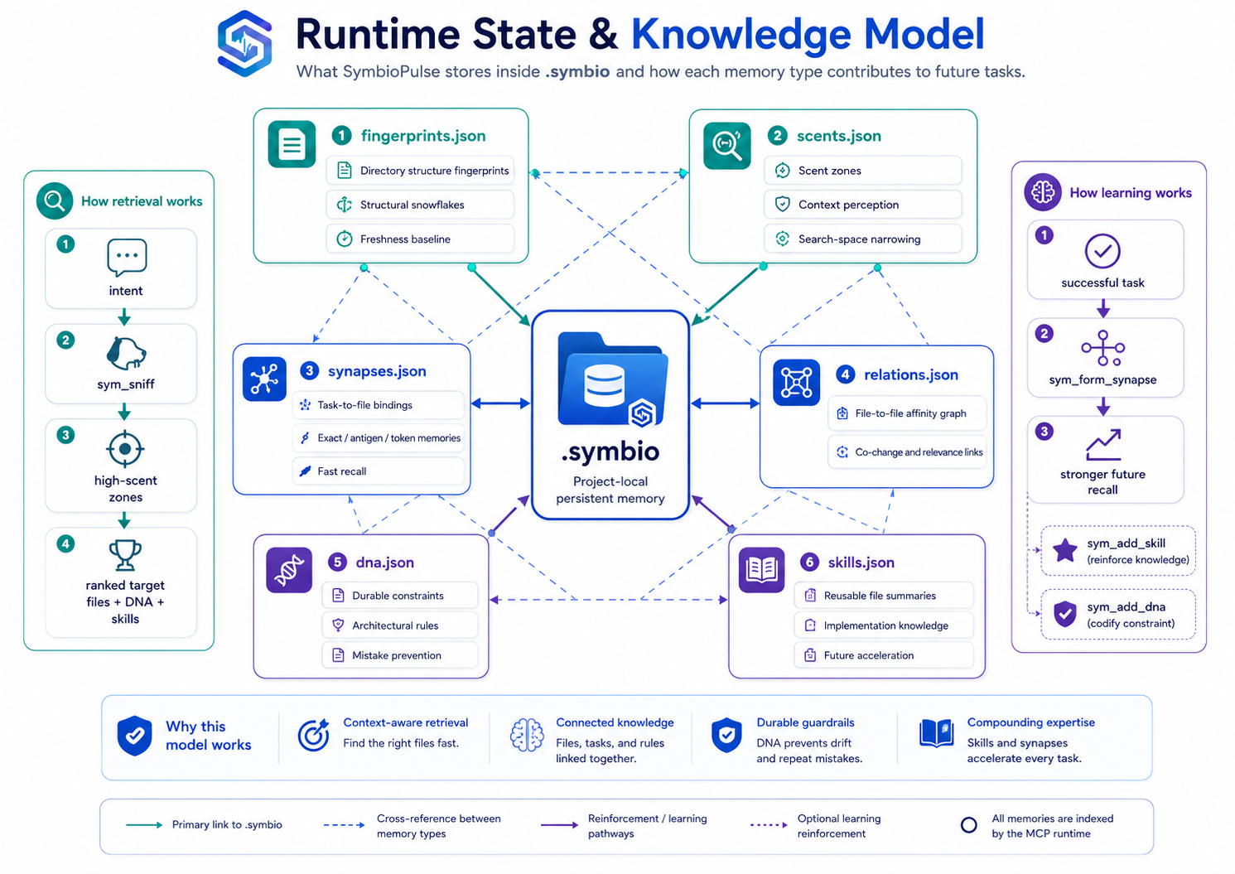
Task: Click the Context-aware retrieval target icon
Action: [313, 735]
